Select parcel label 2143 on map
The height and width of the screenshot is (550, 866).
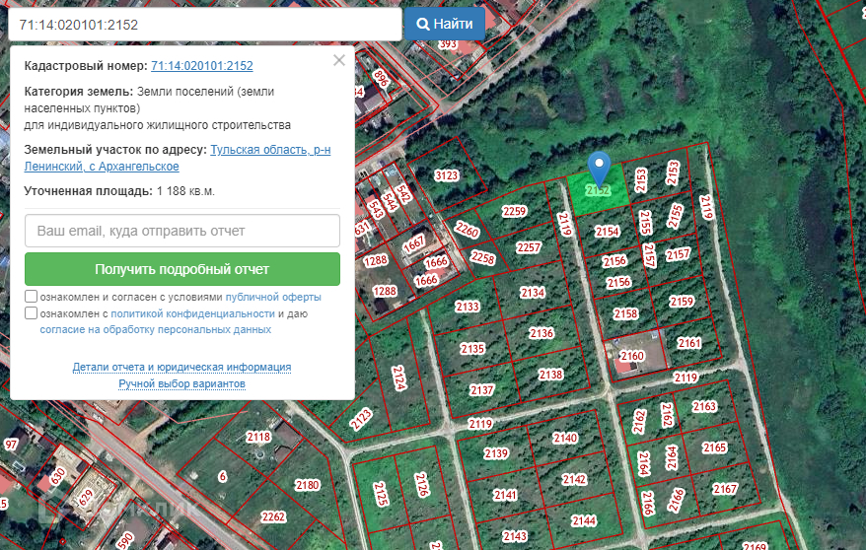tap(515, 536)
